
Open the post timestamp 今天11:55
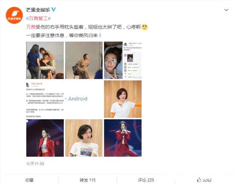[x=35, y=163]
